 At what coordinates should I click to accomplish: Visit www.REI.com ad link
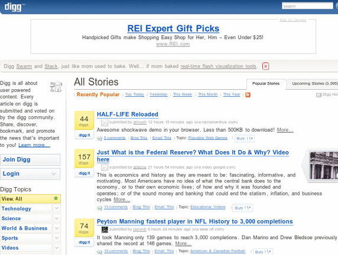click(173, 44)
